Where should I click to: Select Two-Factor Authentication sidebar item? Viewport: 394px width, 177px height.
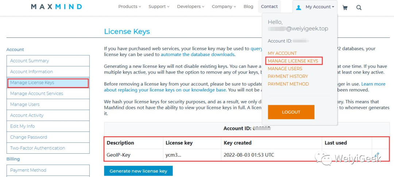tap(38, 148)
